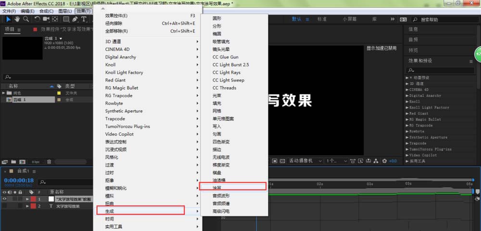Select the Pan Behind anchor point tool
The height and width of the screenshot is (231, 481).
point(55,19)
